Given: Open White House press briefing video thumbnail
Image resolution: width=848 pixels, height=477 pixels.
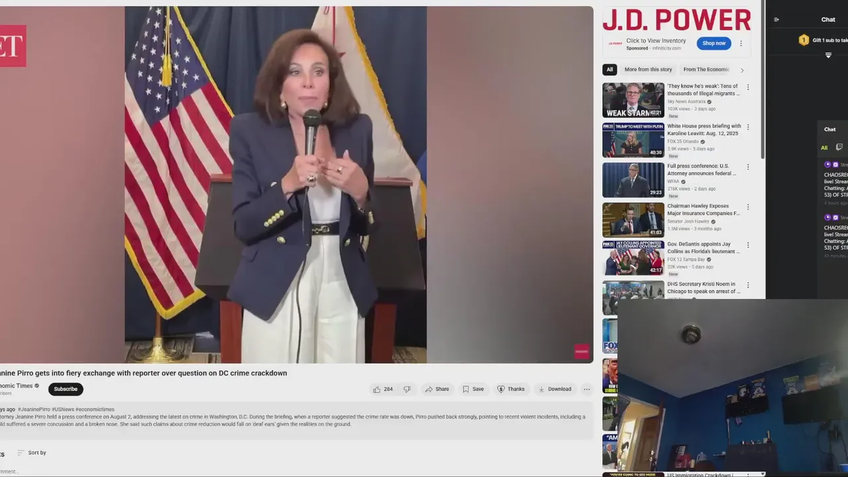Looking at the screenshot, I should pyautogui.click(x=633, y=140).
